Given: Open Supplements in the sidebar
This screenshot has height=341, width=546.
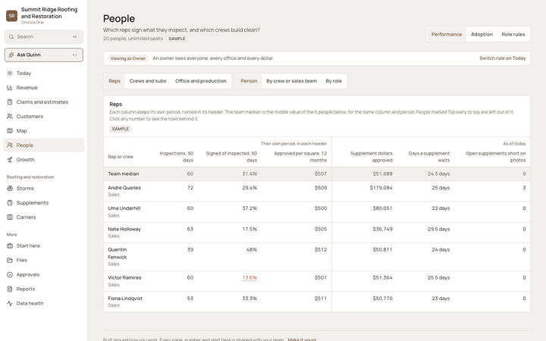Looking at the screenshot, I should [43, 203].
